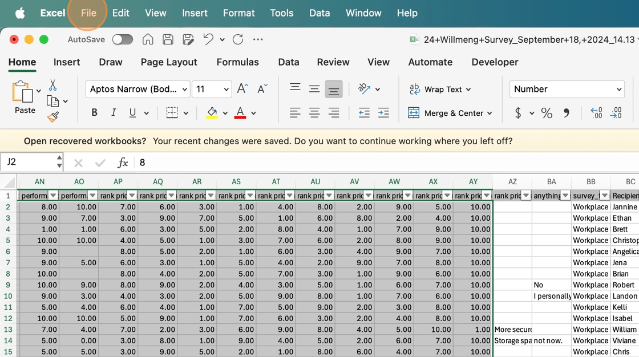Apply Bold formatting
639x357 pixels.
(94, 113)
